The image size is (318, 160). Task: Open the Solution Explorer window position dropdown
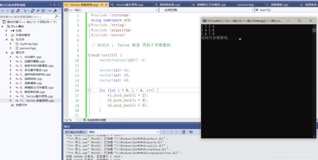point(50,5)
